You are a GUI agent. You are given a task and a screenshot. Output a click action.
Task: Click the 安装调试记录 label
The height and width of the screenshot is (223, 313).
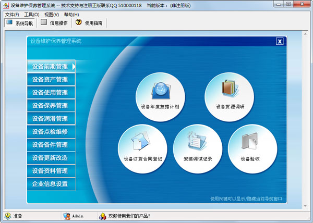[x=198, y=159]
